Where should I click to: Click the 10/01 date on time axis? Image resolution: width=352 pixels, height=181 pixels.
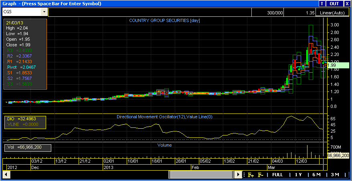click(x=133, y=161)
